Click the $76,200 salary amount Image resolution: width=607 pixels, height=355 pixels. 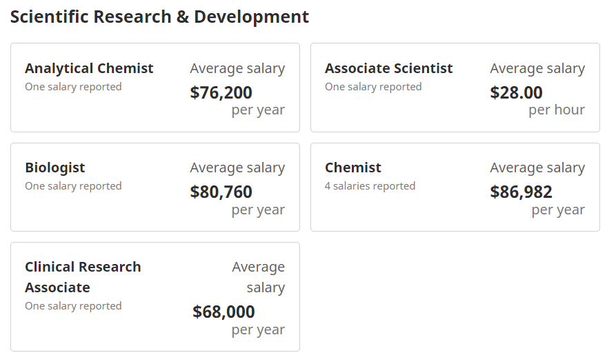tap(221, 92)
